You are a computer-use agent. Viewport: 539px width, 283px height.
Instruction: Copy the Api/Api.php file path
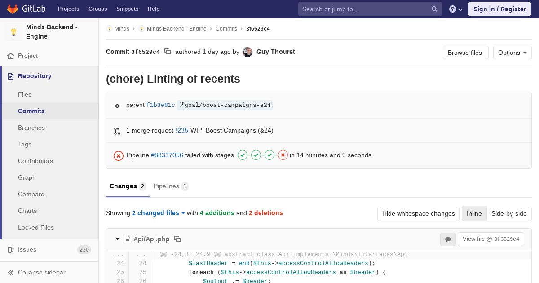(177, 239)
